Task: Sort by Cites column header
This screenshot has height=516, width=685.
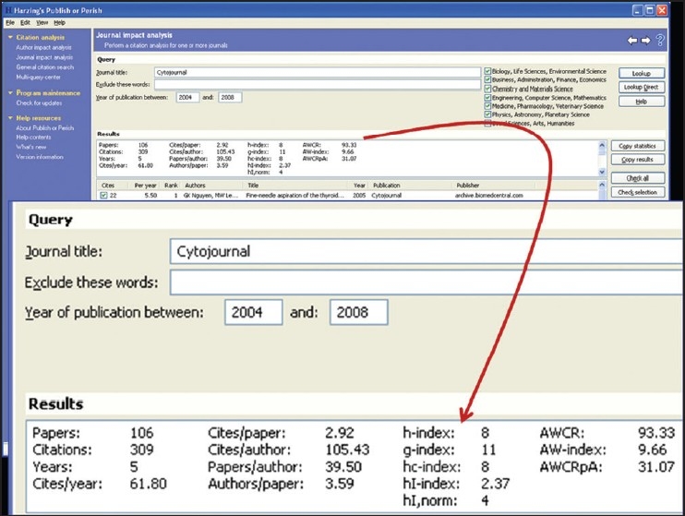Action: (108, 186)
